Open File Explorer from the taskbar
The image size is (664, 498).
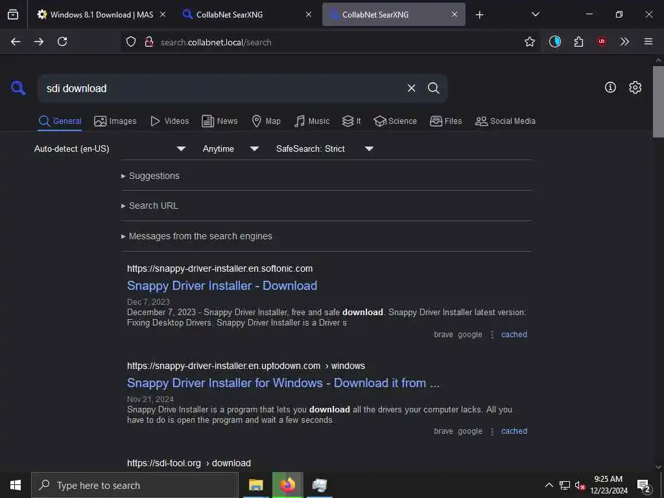(x=255, y=485)
